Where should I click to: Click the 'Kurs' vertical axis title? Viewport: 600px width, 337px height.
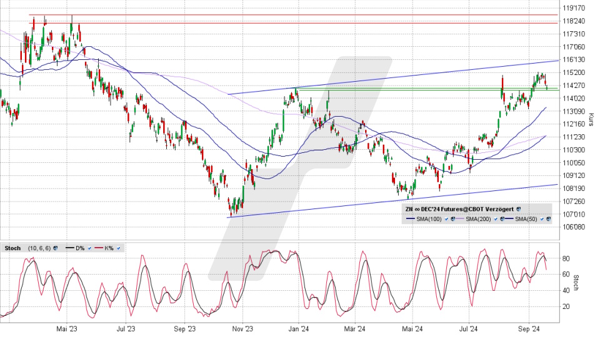(591, 120)
